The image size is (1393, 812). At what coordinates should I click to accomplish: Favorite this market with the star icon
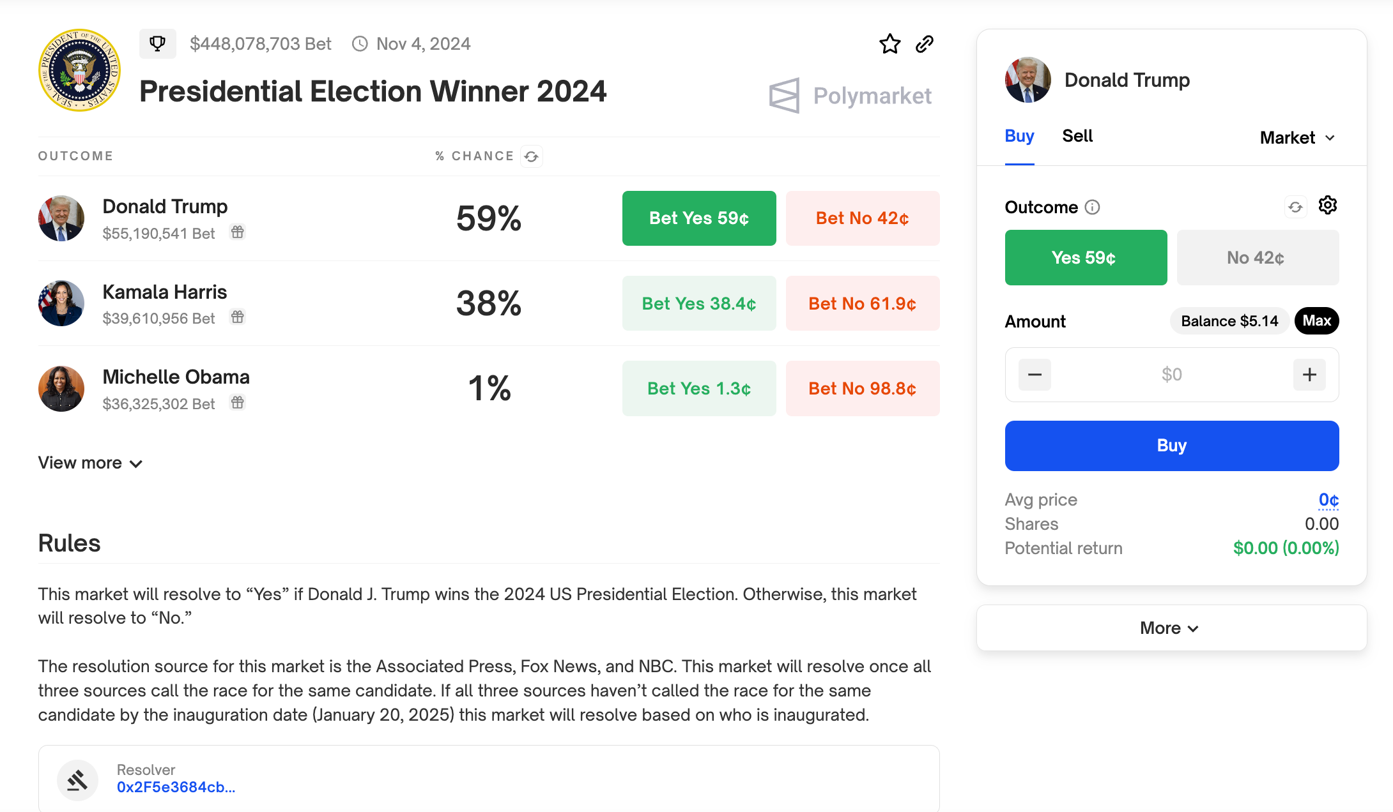889,44
